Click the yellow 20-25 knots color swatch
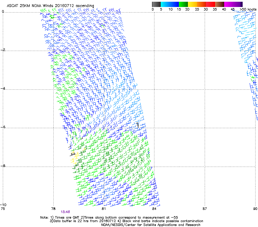 pyautogui.click(x=192, y=4)
